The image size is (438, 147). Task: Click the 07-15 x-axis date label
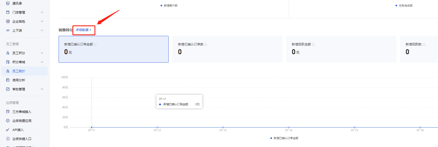[354, 131]
